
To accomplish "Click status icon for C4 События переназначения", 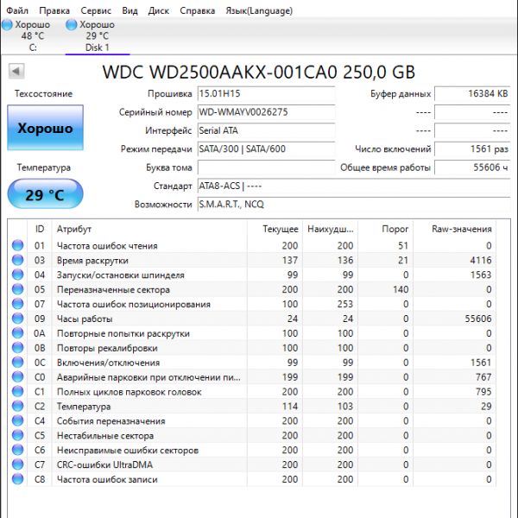I will (17, 420).
